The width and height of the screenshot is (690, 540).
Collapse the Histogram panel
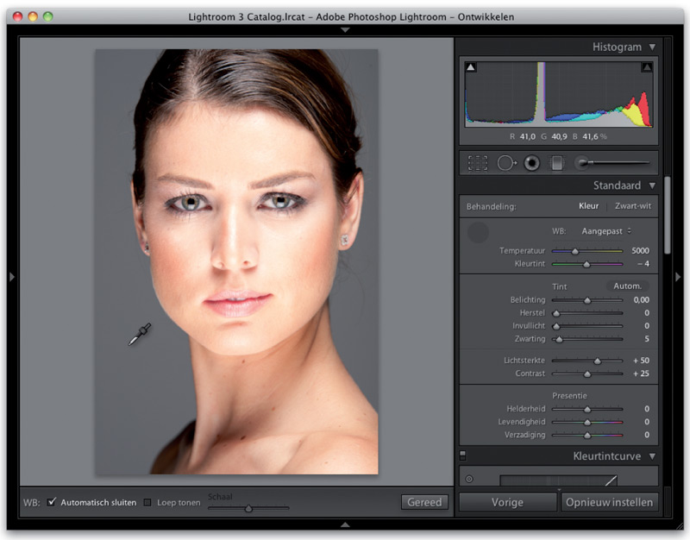click(x=652, y=47)
